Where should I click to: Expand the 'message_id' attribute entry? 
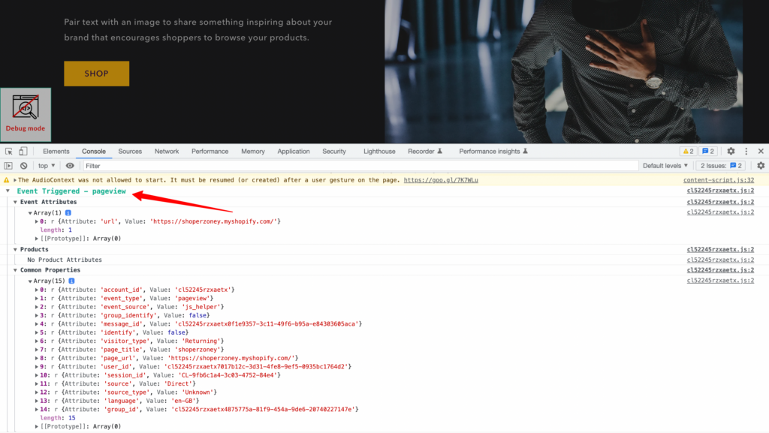tap(36, 323)
